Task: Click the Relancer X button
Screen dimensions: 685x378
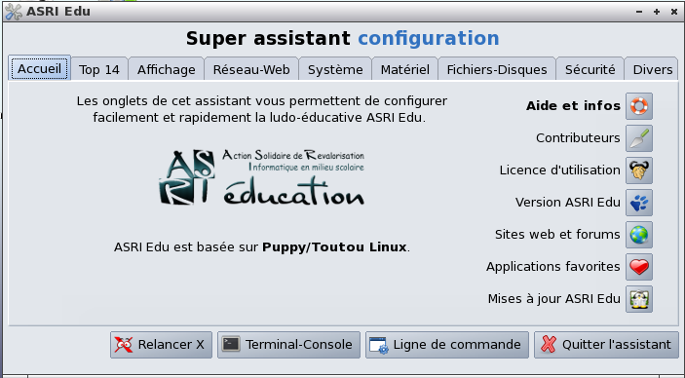Action: tap(161, 345)
